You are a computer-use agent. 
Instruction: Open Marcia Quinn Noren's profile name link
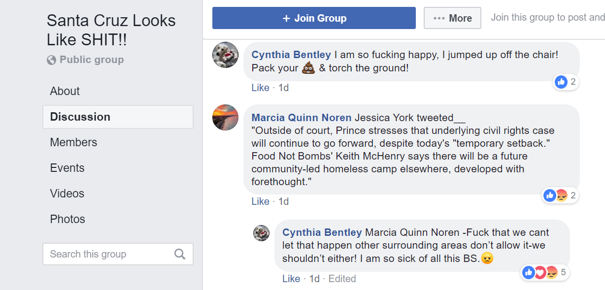[301, 118]
